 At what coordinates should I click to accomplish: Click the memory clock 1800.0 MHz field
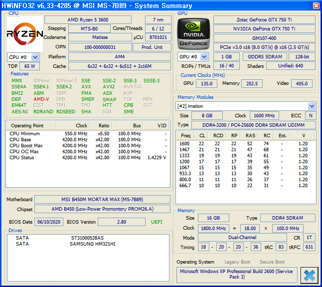213,229
